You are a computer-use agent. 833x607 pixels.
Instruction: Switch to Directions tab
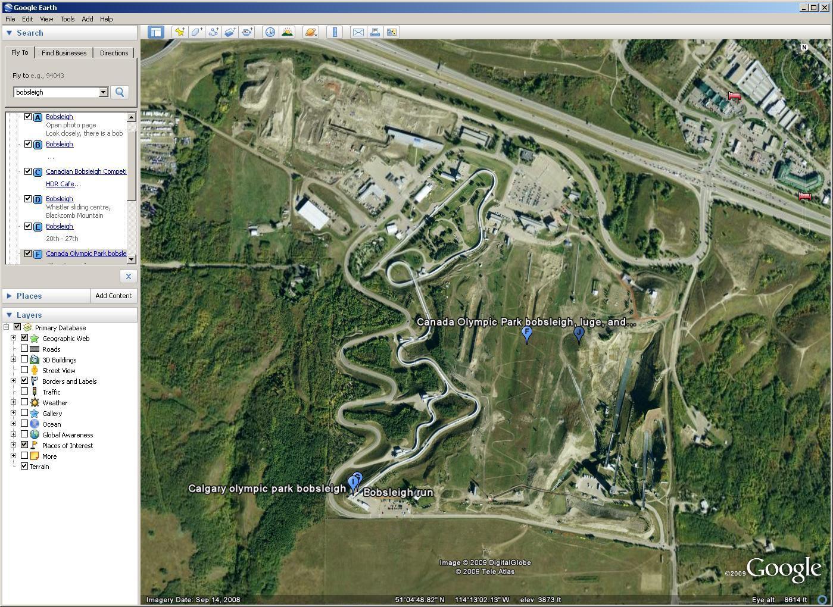[x=114, y=53]
